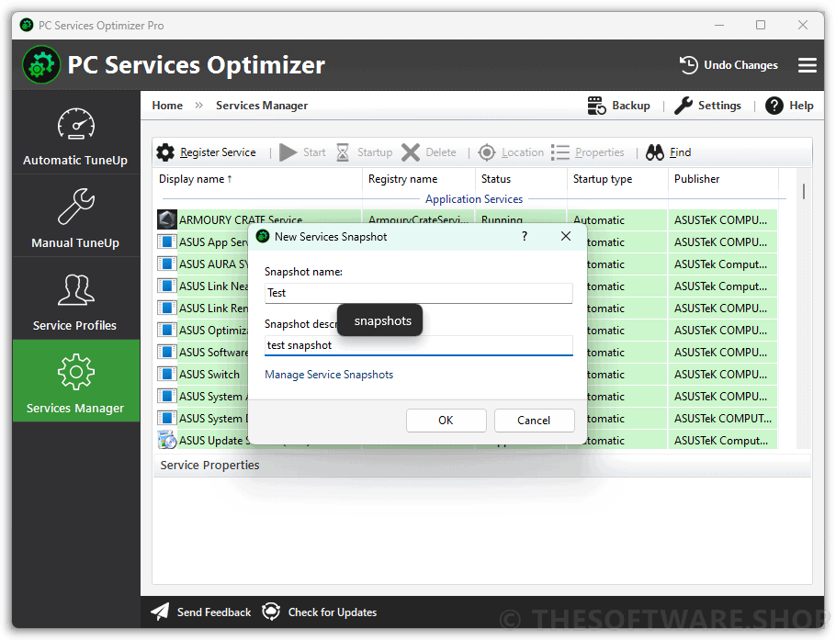Click the Location target icon
Image resolution: width=836 pixels, height=640 pixels.
click(x=486, y=152)
